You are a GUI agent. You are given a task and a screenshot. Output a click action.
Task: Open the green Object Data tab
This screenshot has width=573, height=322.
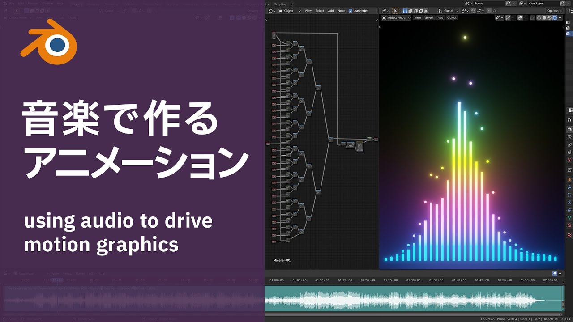point(569,217)
